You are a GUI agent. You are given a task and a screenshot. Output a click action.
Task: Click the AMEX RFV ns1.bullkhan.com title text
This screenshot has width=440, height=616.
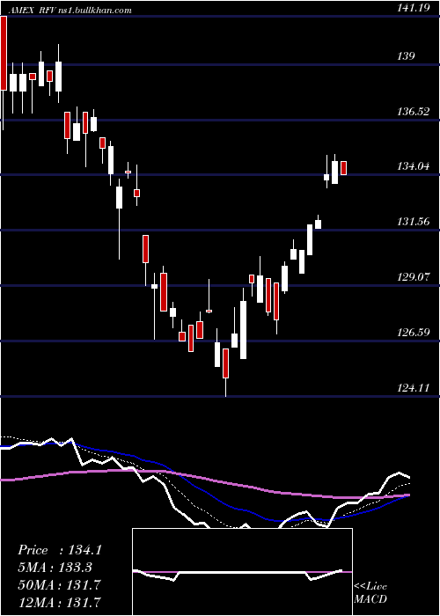point(70,11)
